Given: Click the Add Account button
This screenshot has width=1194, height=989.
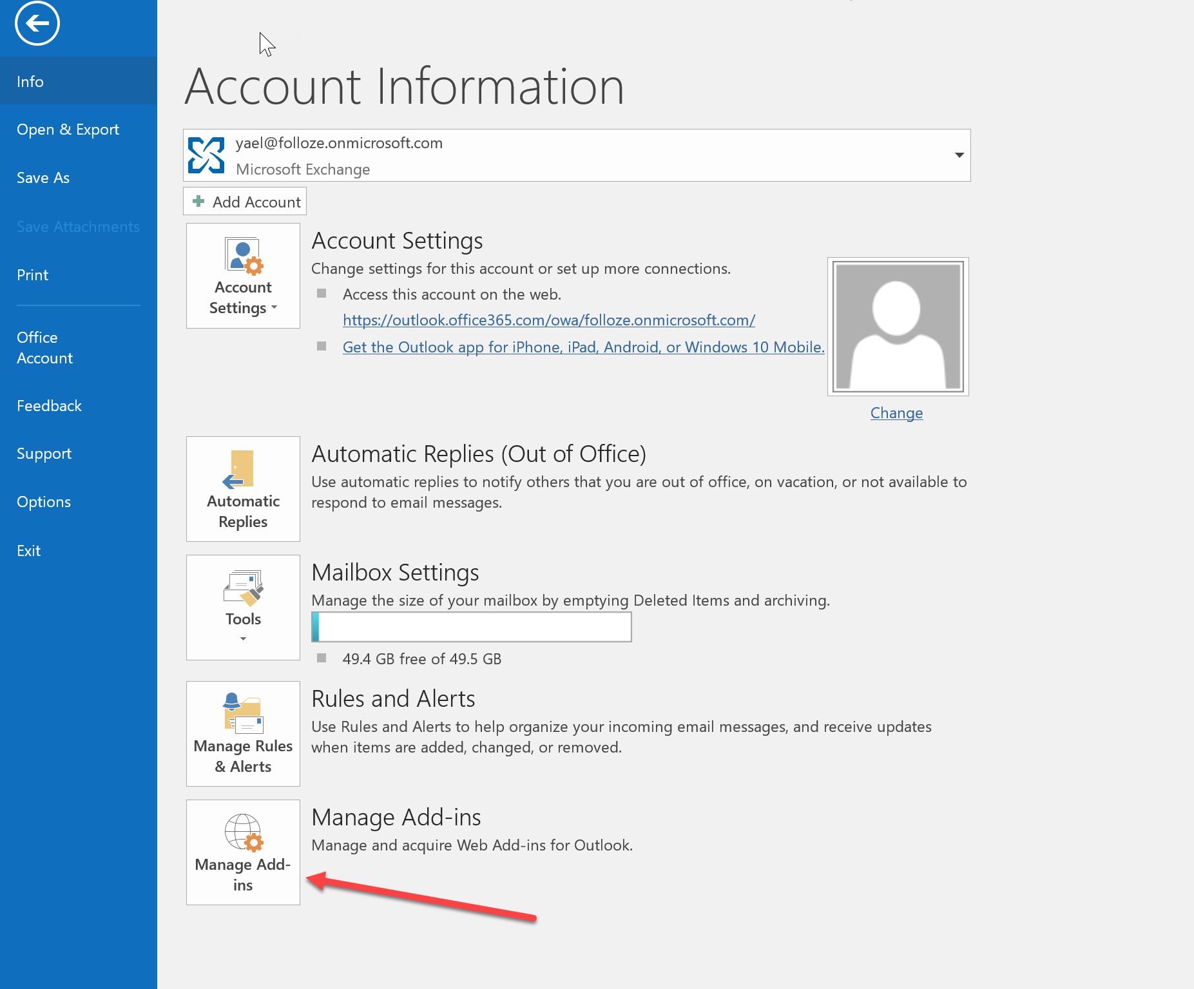Looking at the screenshot, I should coord(244,202).
